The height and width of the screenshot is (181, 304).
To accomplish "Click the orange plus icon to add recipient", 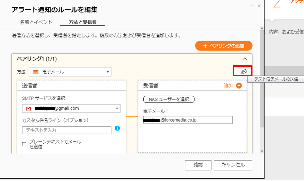I will click(x=239, y=86).
